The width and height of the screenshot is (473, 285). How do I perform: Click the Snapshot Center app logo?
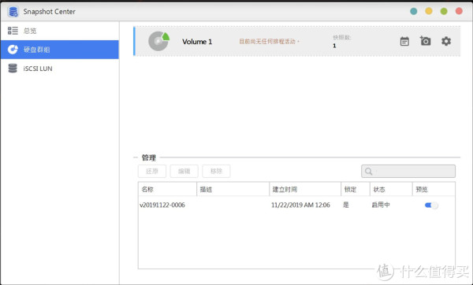(x=13, y=12)
